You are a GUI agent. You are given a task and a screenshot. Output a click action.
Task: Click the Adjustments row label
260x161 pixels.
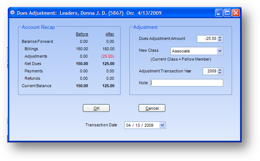click(x=36, y=56)
